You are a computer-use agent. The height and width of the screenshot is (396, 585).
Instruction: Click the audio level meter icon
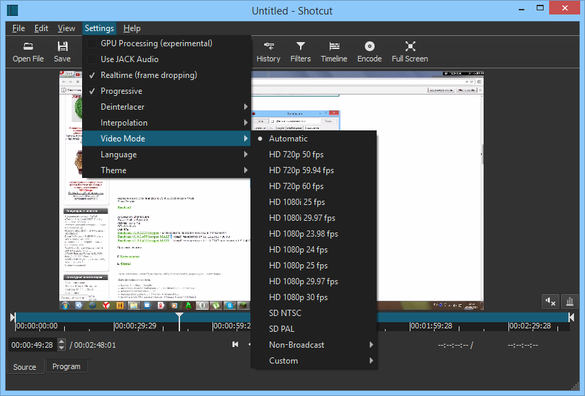tap(570, 301)
